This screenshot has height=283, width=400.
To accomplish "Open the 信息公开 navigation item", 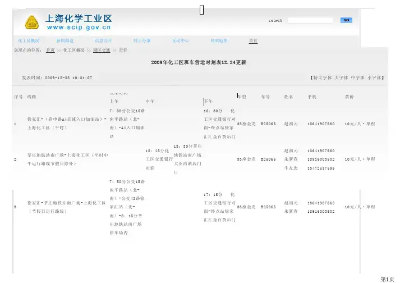I will pyautogui.click(x=103, y=41).
